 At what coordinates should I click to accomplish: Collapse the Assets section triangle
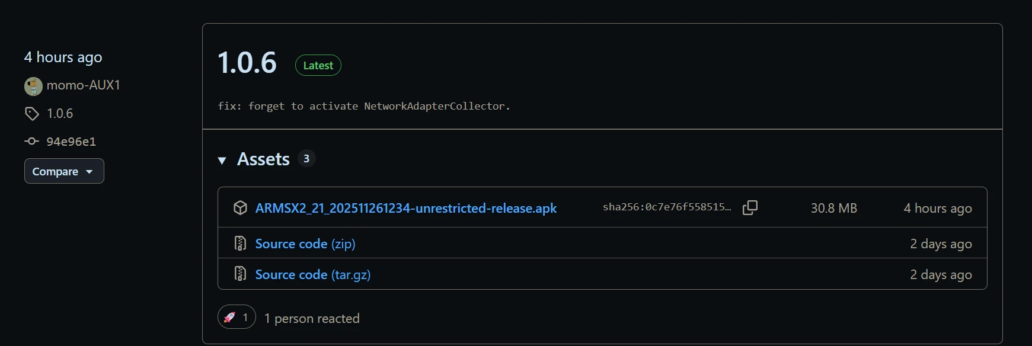(x=222, y=160)
